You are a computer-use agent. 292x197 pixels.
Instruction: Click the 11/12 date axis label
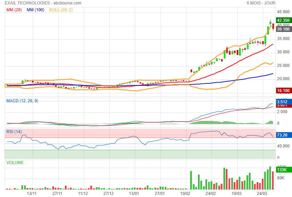[x=83, y=194]
